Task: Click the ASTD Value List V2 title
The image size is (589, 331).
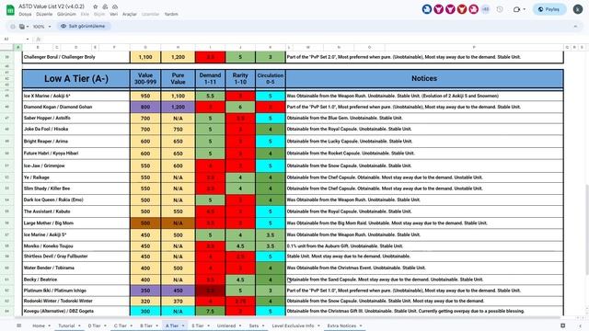Action: (52, 6)
